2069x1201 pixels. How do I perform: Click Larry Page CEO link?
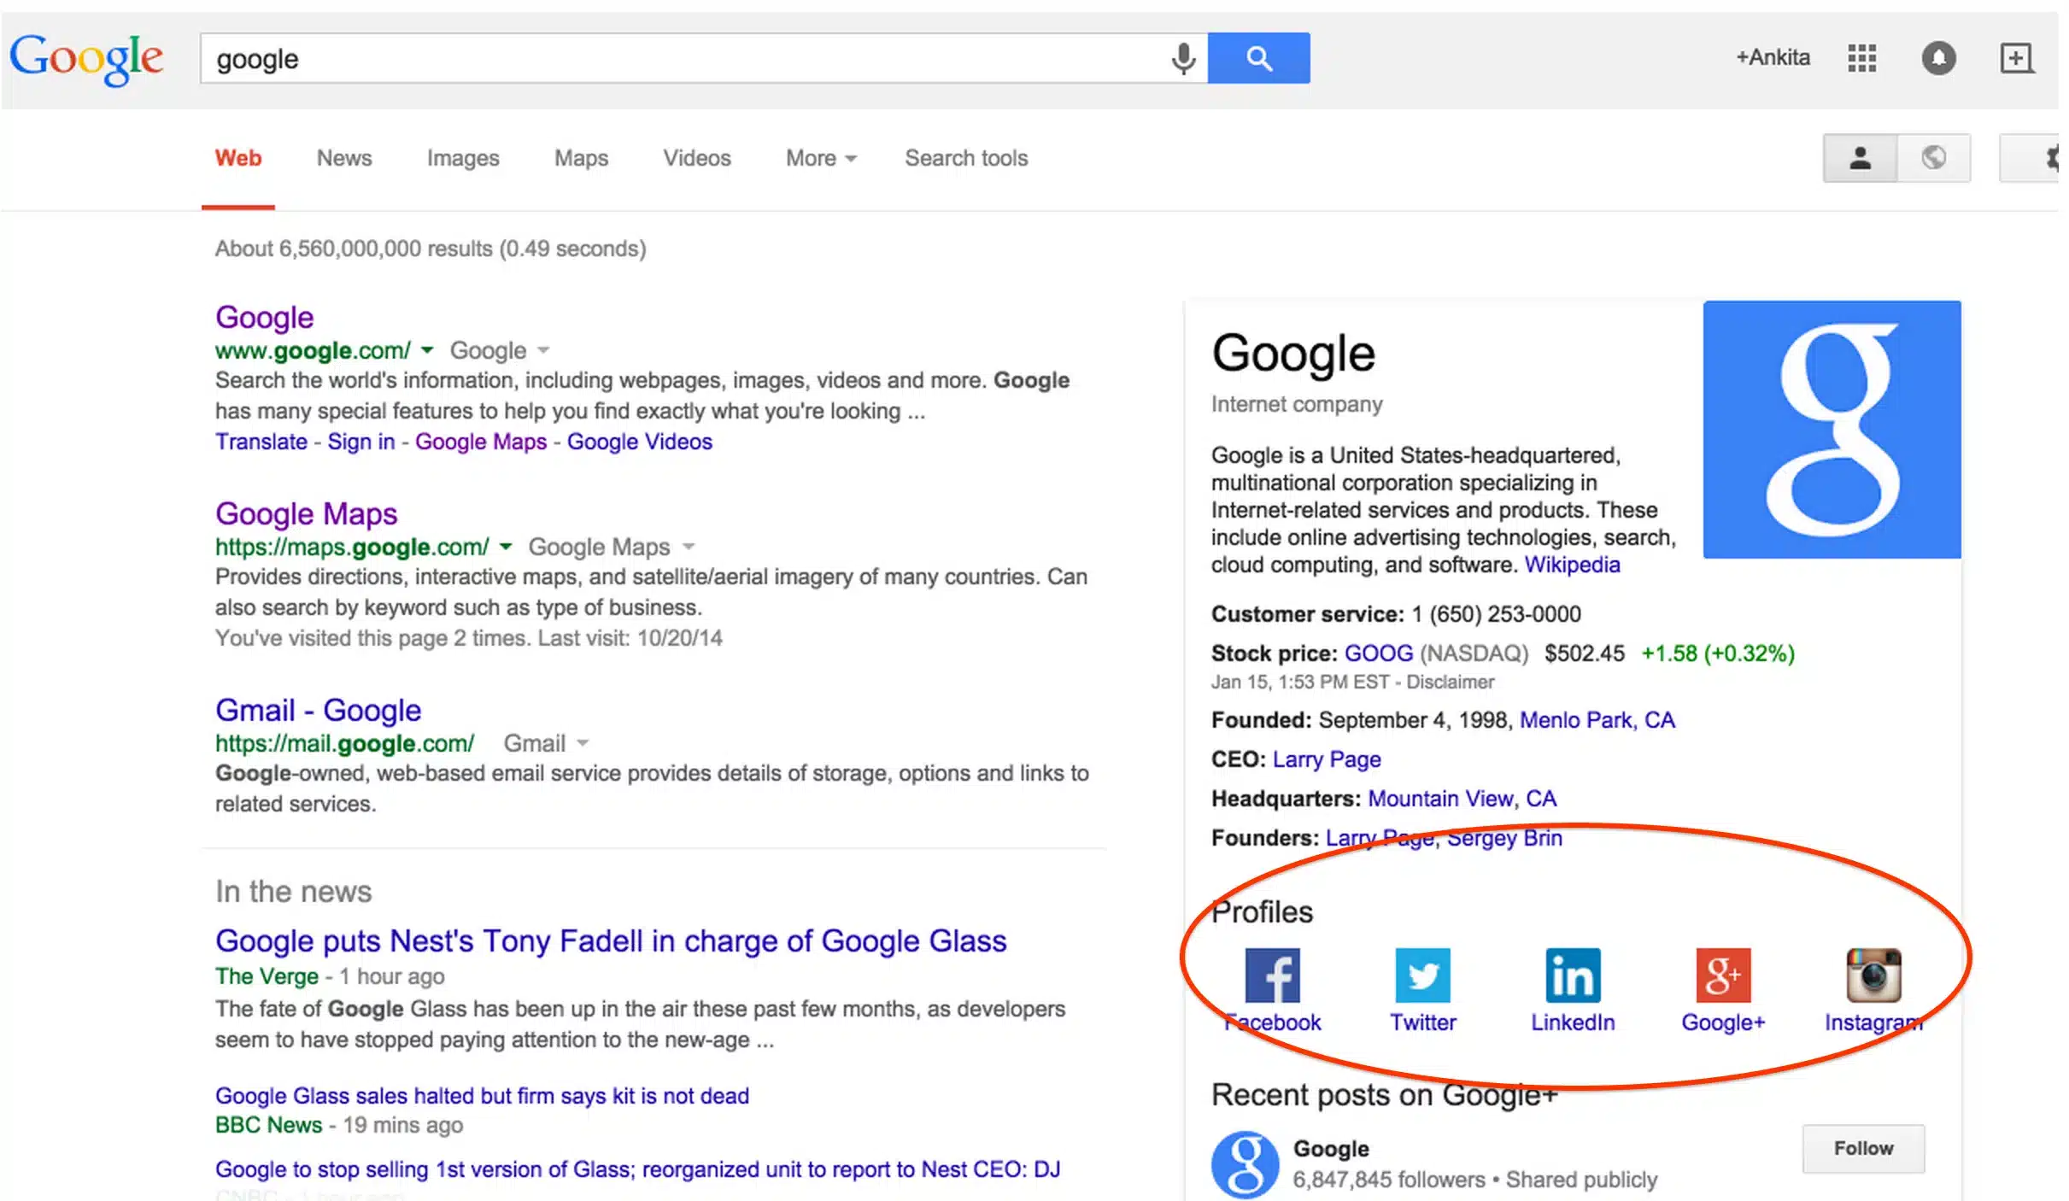[1326, 758]
